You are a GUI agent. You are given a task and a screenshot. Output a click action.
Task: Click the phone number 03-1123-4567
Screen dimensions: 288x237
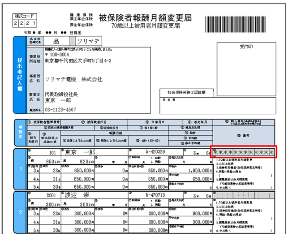(60, 110)
